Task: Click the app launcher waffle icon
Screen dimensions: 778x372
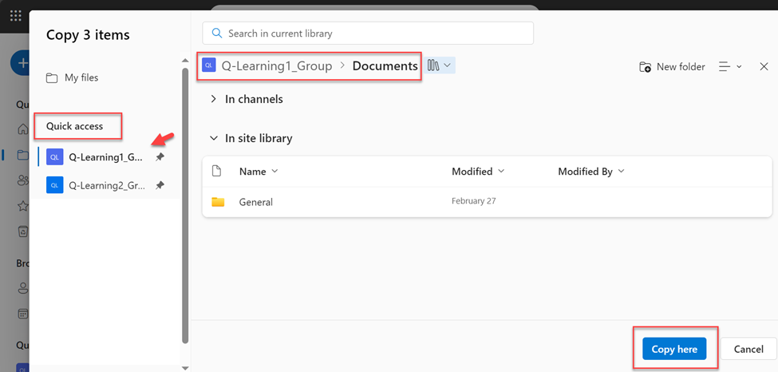Action: (x=15, y=16)
